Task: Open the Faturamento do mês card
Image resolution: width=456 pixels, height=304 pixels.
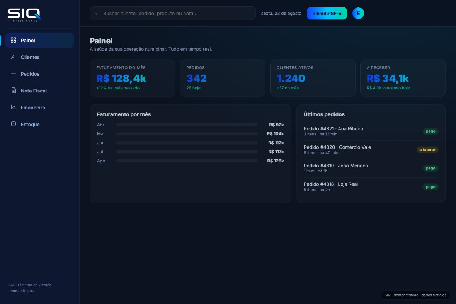Action: click(x=132, y=78)
